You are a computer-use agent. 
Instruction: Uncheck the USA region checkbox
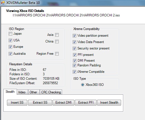pos(10,40)
